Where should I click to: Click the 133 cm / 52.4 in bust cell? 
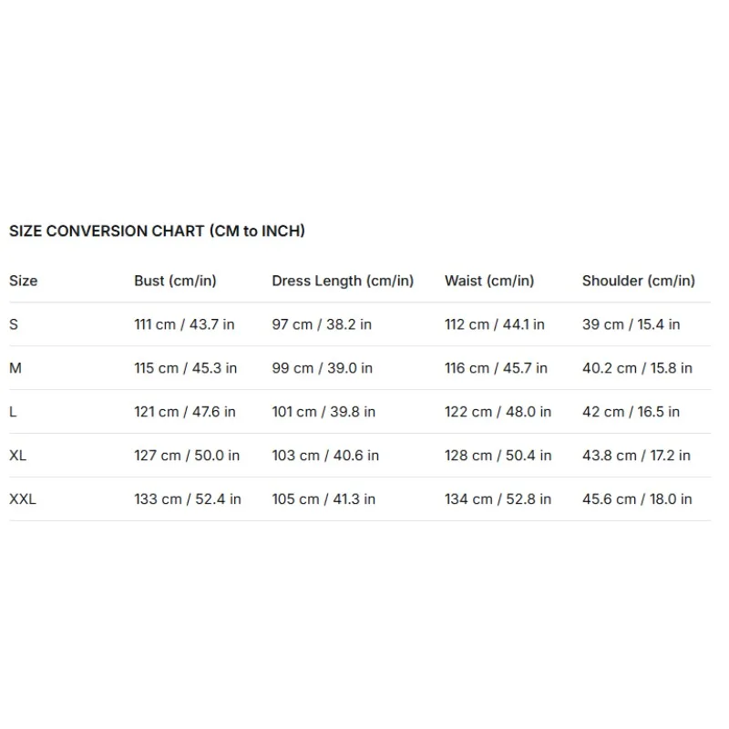[188, 499]
